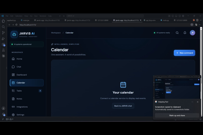The image size is (203, 135).
Task: Open the JK user avatar
Action: pos(192,33)
